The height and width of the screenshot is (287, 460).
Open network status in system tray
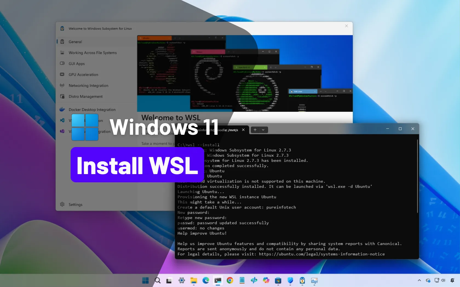(437, 280)
